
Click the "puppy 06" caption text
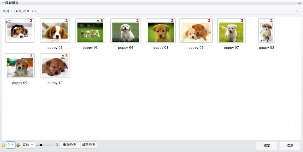coord(196,48)
